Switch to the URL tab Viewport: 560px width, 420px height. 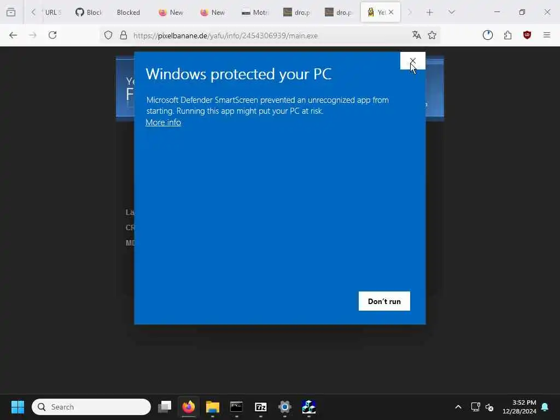pyautogui.click(x=53, y=12)
